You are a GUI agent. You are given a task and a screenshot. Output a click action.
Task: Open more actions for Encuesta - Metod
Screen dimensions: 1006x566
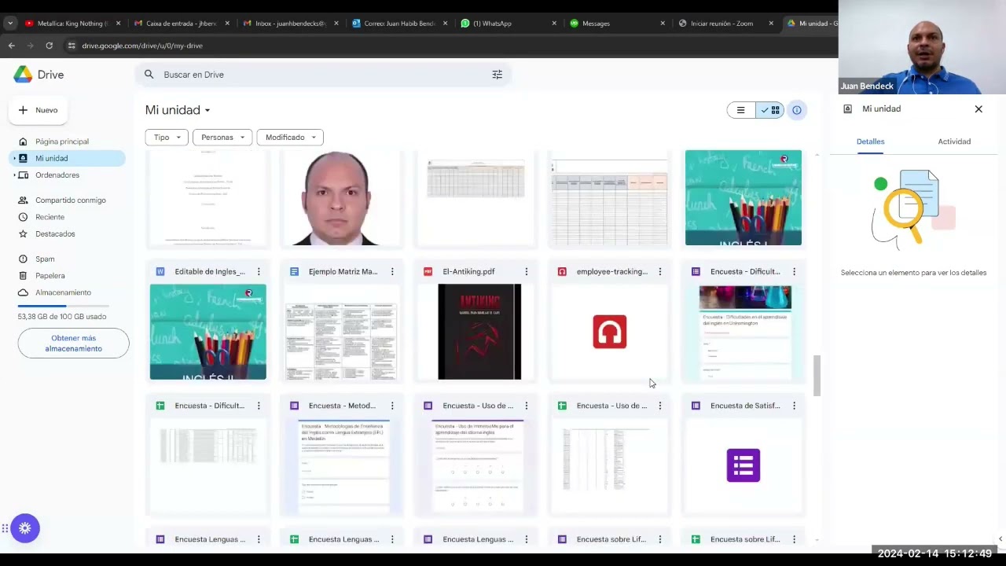tap(392, 406)
